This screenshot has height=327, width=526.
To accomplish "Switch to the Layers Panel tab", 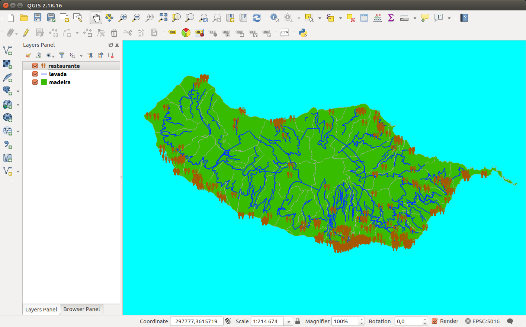I will [x=41, y=309].
